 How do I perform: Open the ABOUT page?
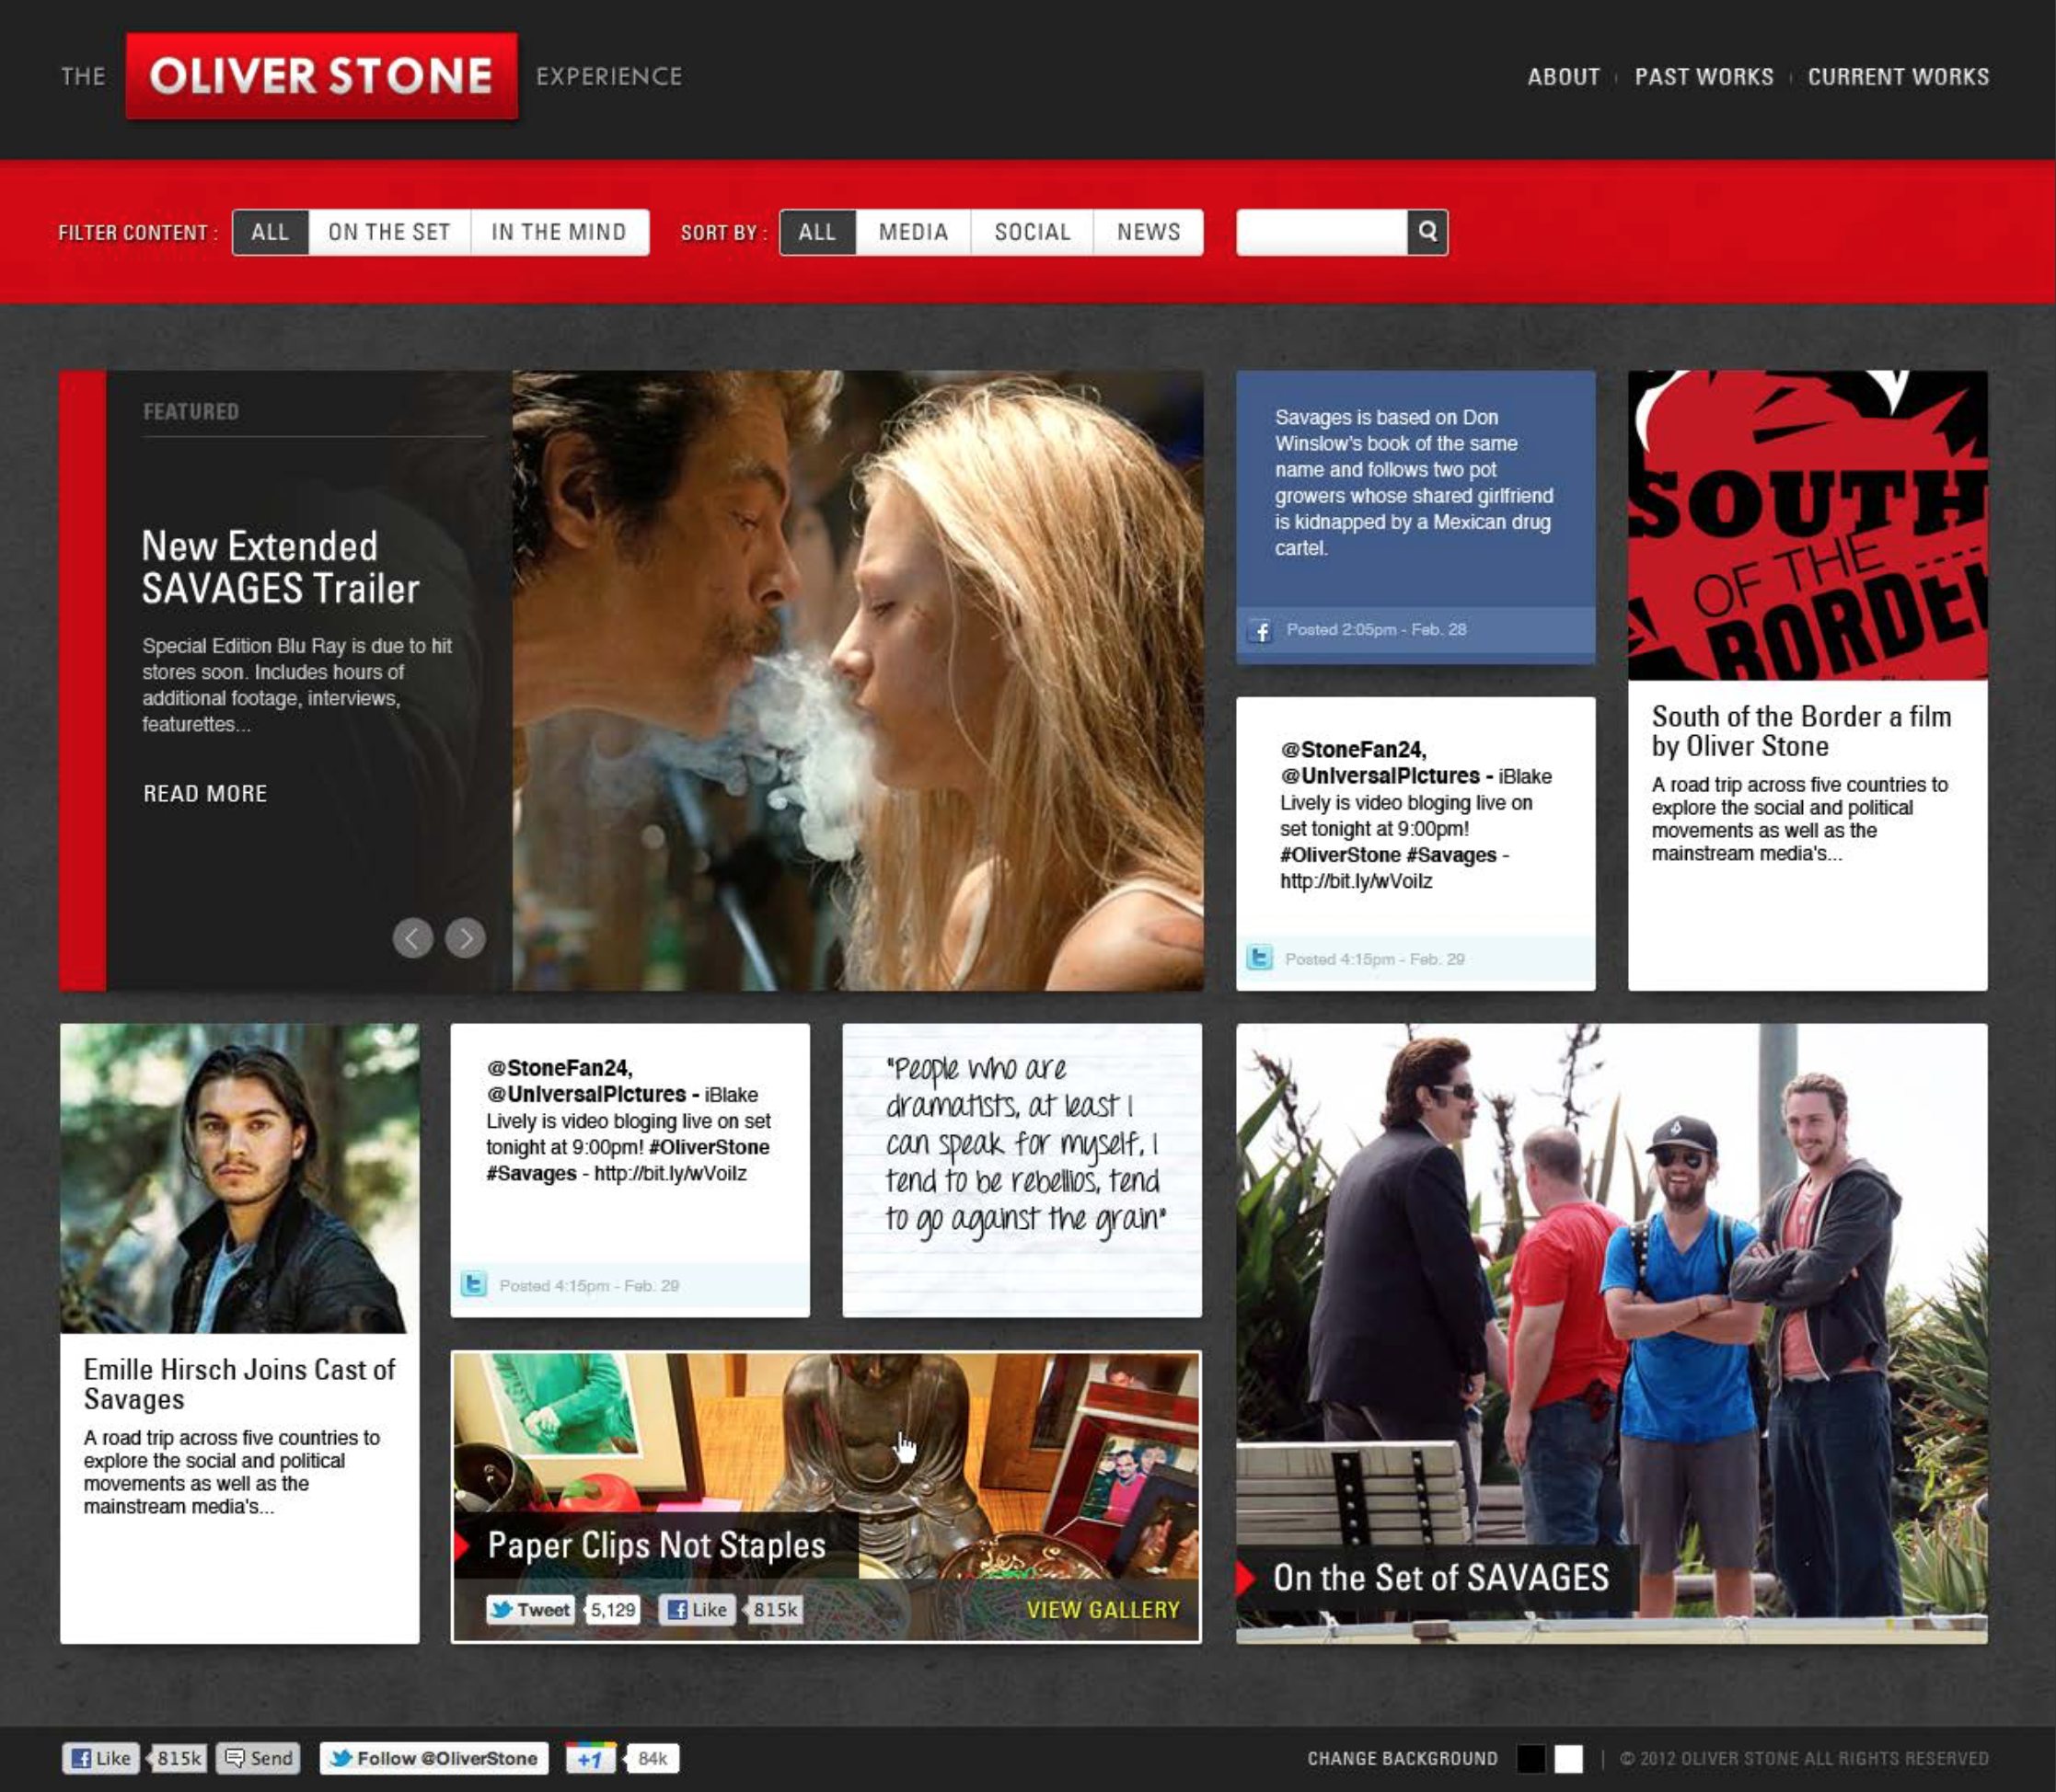pos(1564,77)
